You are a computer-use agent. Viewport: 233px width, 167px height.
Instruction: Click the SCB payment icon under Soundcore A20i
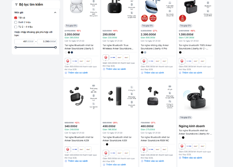pyautogui.click(x=68, y=149)
